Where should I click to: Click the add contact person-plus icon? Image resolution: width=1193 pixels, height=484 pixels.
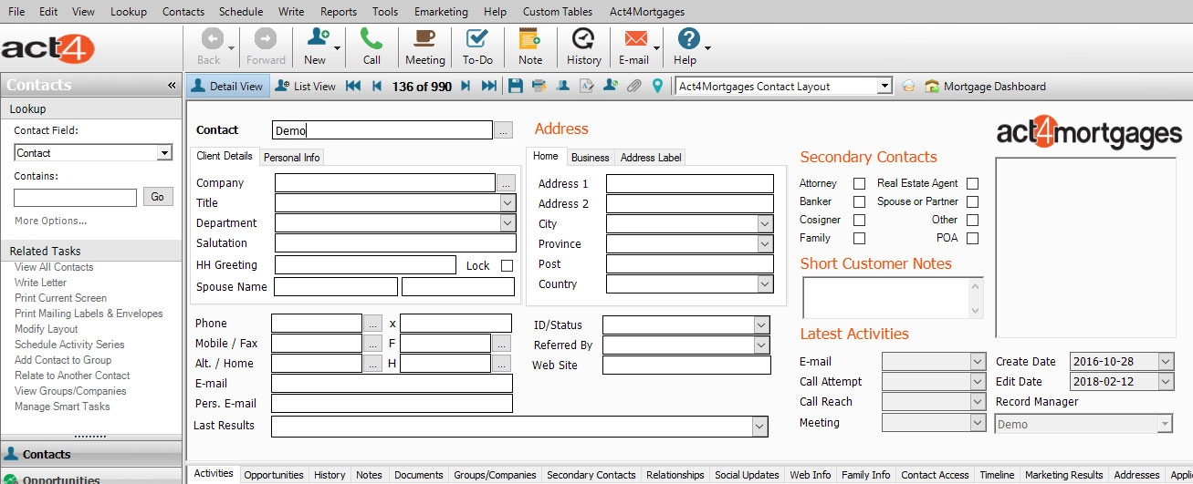611,87
